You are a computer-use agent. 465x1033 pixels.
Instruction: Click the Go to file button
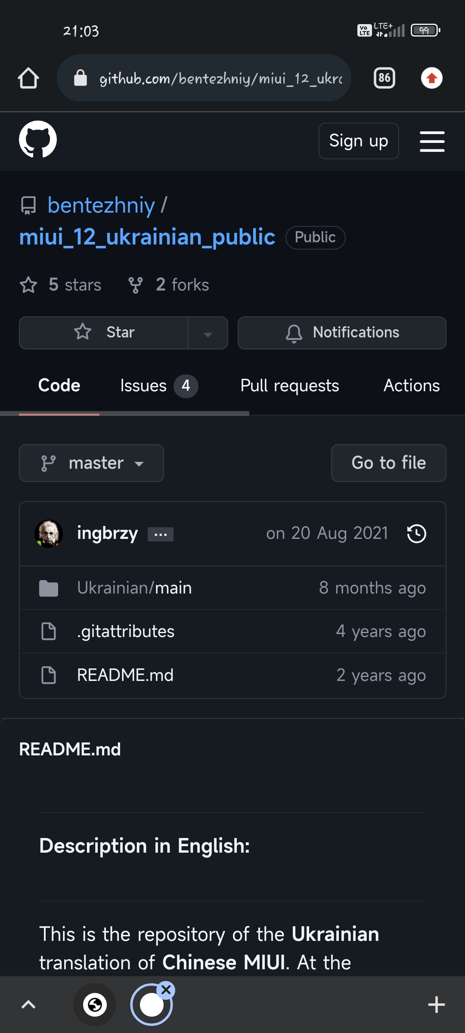coord(388,463)
